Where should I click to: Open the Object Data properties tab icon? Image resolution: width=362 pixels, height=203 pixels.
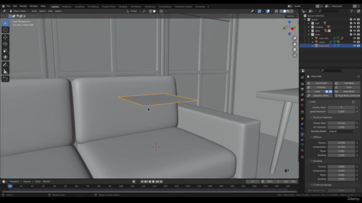[302, 145]
